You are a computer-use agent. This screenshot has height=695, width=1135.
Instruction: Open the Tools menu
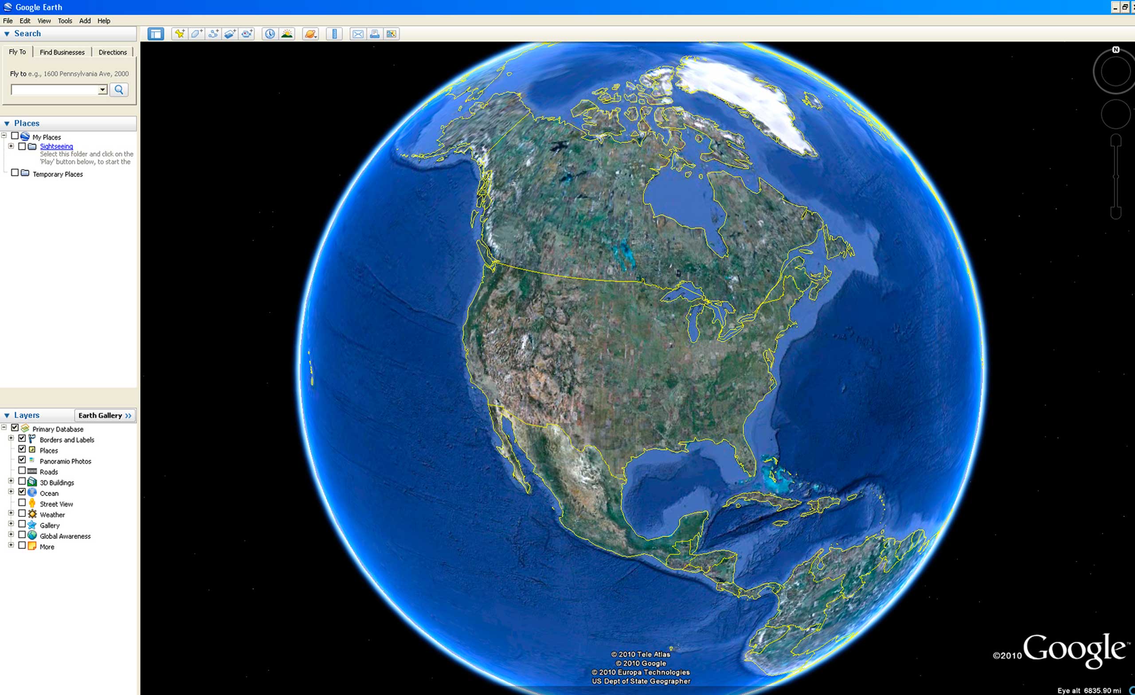(x=64, y=20)
